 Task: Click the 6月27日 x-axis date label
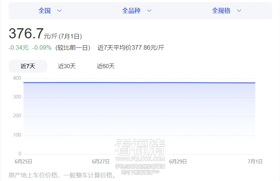tap(100, 161)
